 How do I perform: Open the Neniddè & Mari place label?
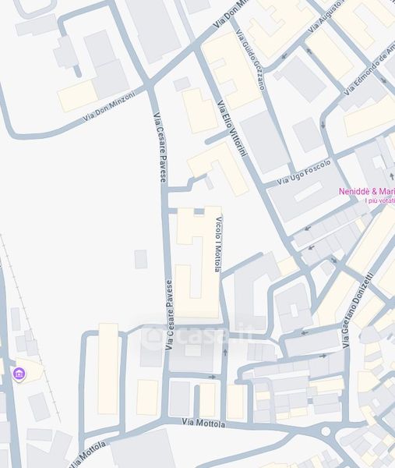point(367,191)
